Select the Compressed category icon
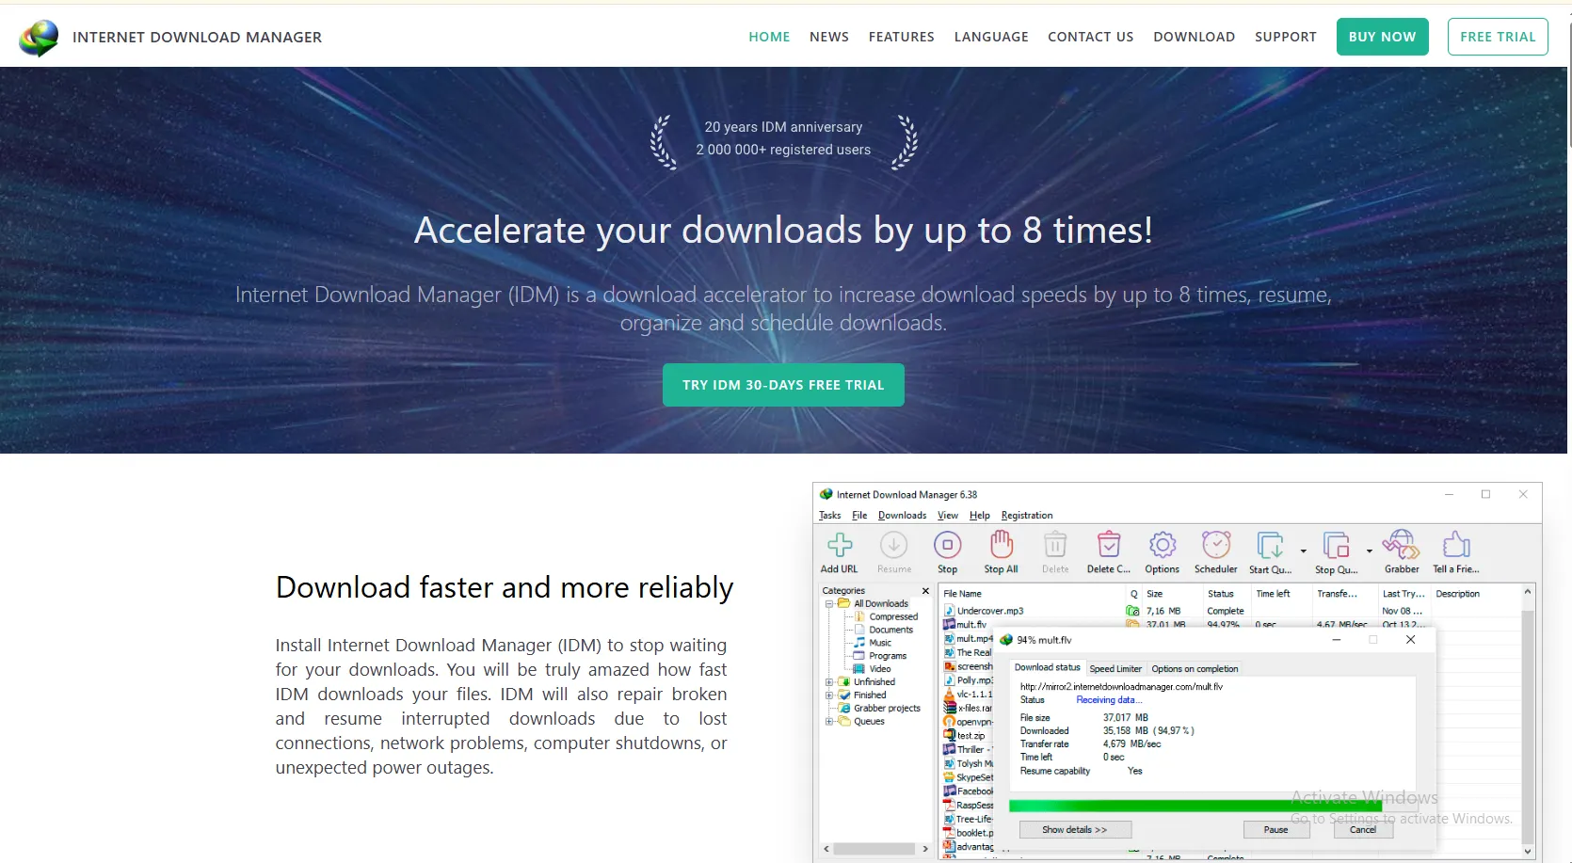 coord(859,616)
